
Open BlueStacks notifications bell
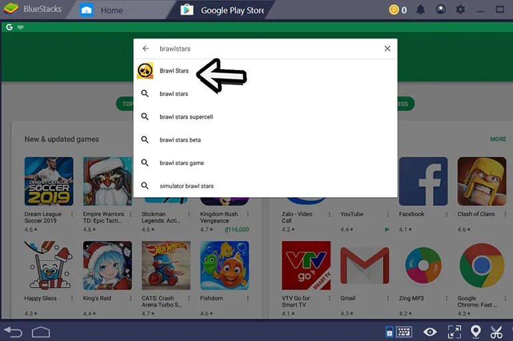coord(420,10)
